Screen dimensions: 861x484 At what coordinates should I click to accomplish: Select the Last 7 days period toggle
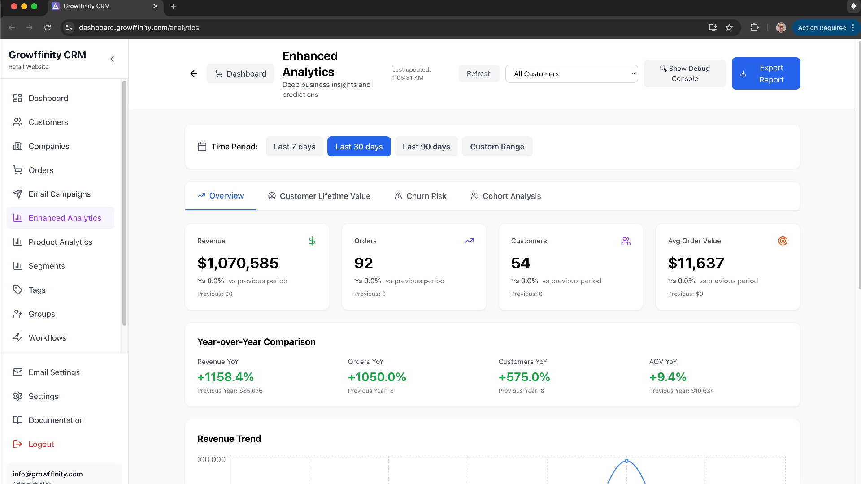click(294, 146)
